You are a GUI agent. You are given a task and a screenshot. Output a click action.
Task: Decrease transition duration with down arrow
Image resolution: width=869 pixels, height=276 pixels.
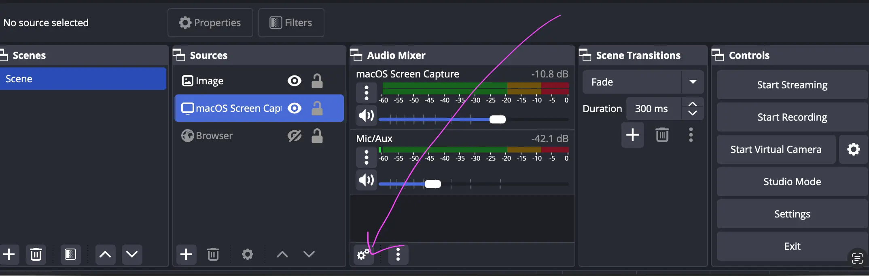693,113
